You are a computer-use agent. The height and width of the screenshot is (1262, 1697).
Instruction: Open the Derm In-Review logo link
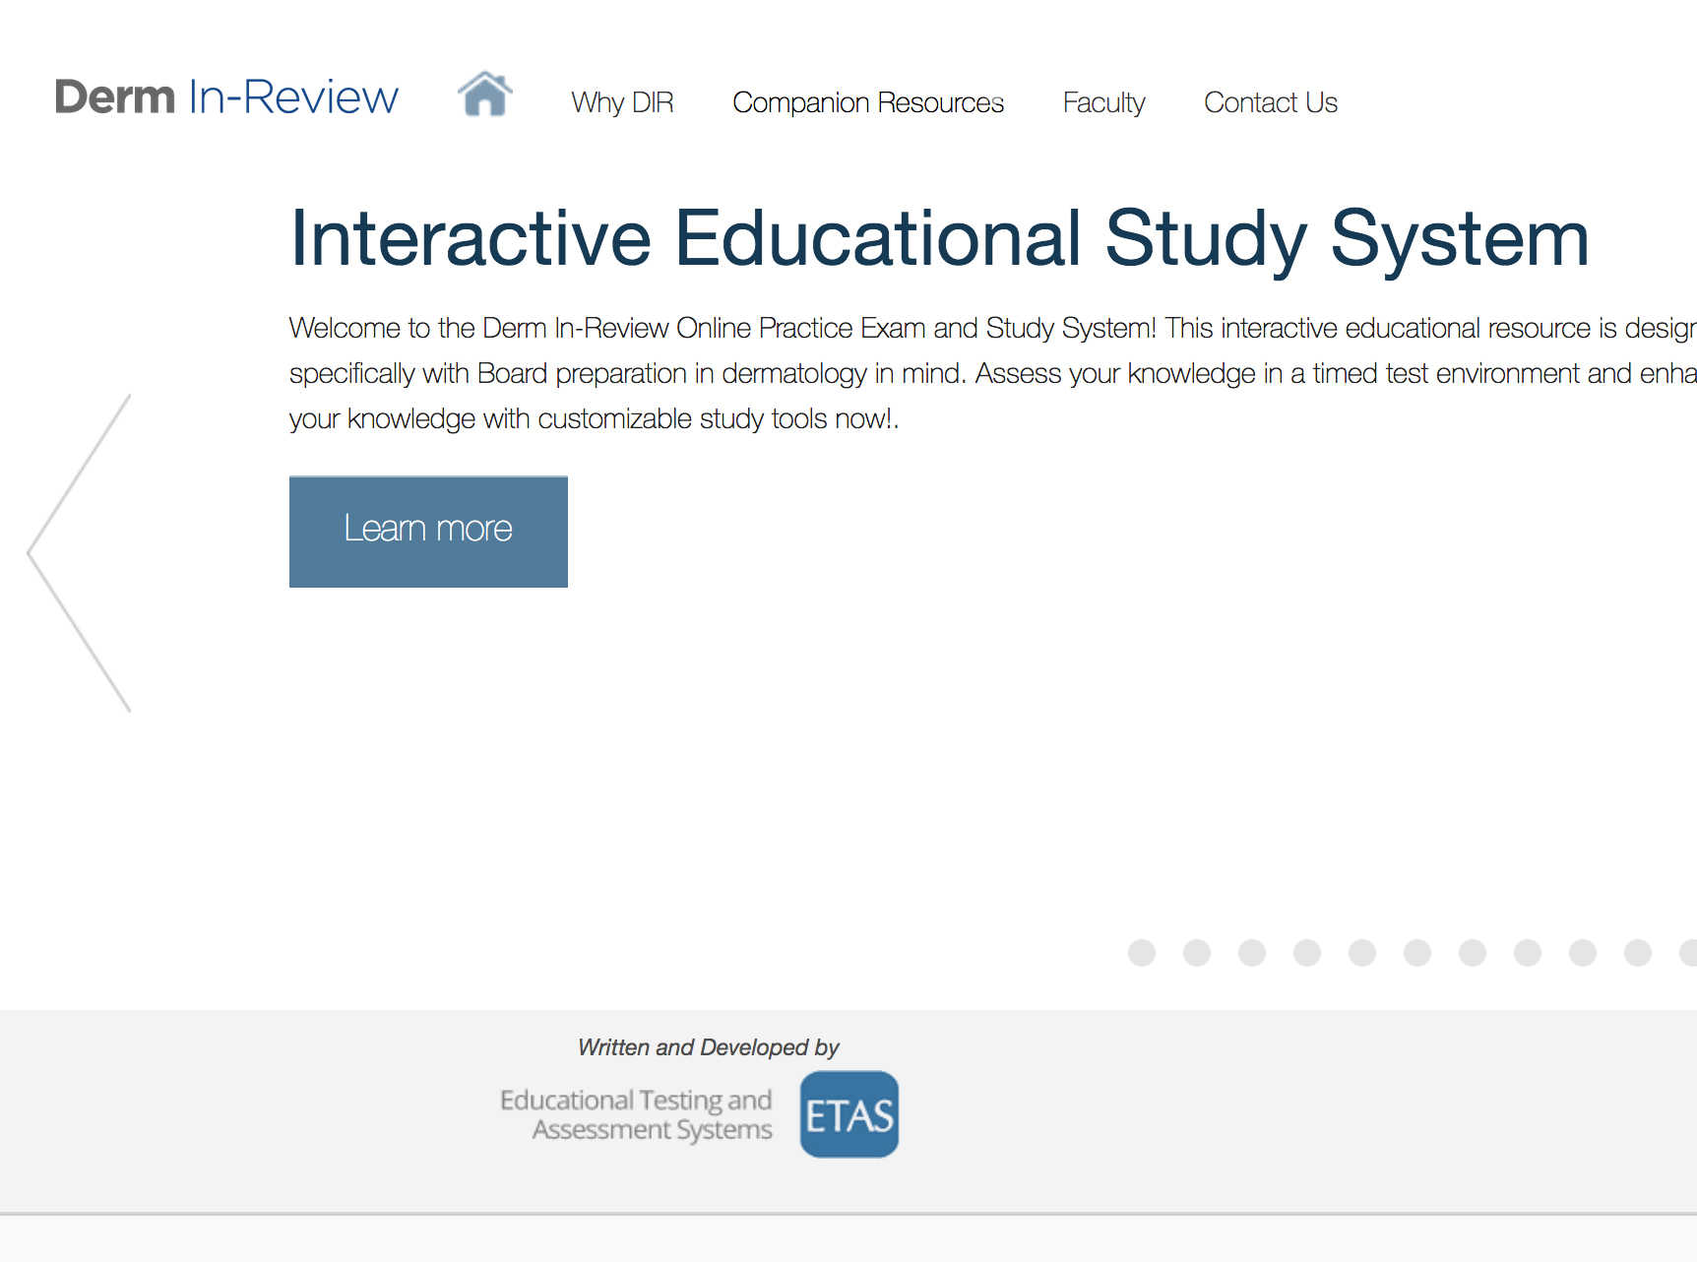[x=226, y=97]
